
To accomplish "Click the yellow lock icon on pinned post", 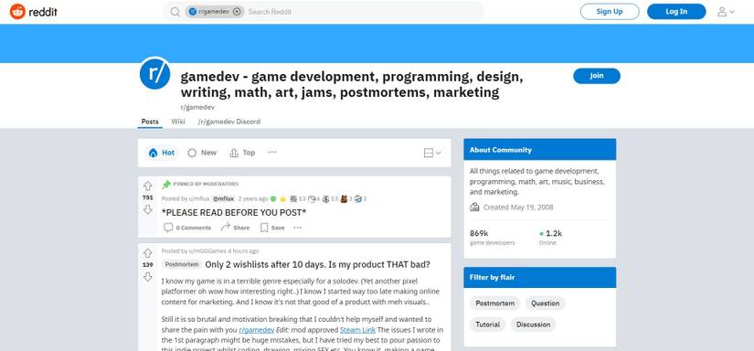I will click(x=282, y=198).
